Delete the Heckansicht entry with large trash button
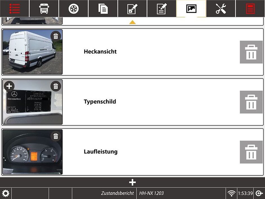The height and width of the screenshot is (199, 265). (x=251, y=52)
